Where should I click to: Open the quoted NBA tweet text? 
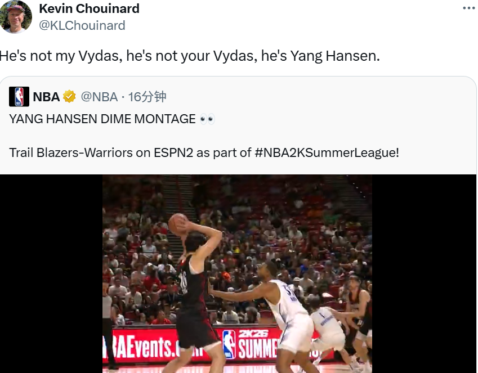pos(204,136)
